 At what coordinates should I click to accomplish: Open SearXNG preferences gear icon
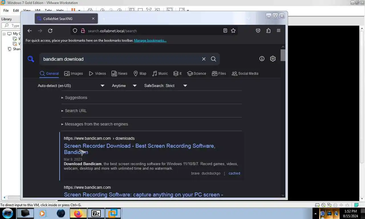273,59
